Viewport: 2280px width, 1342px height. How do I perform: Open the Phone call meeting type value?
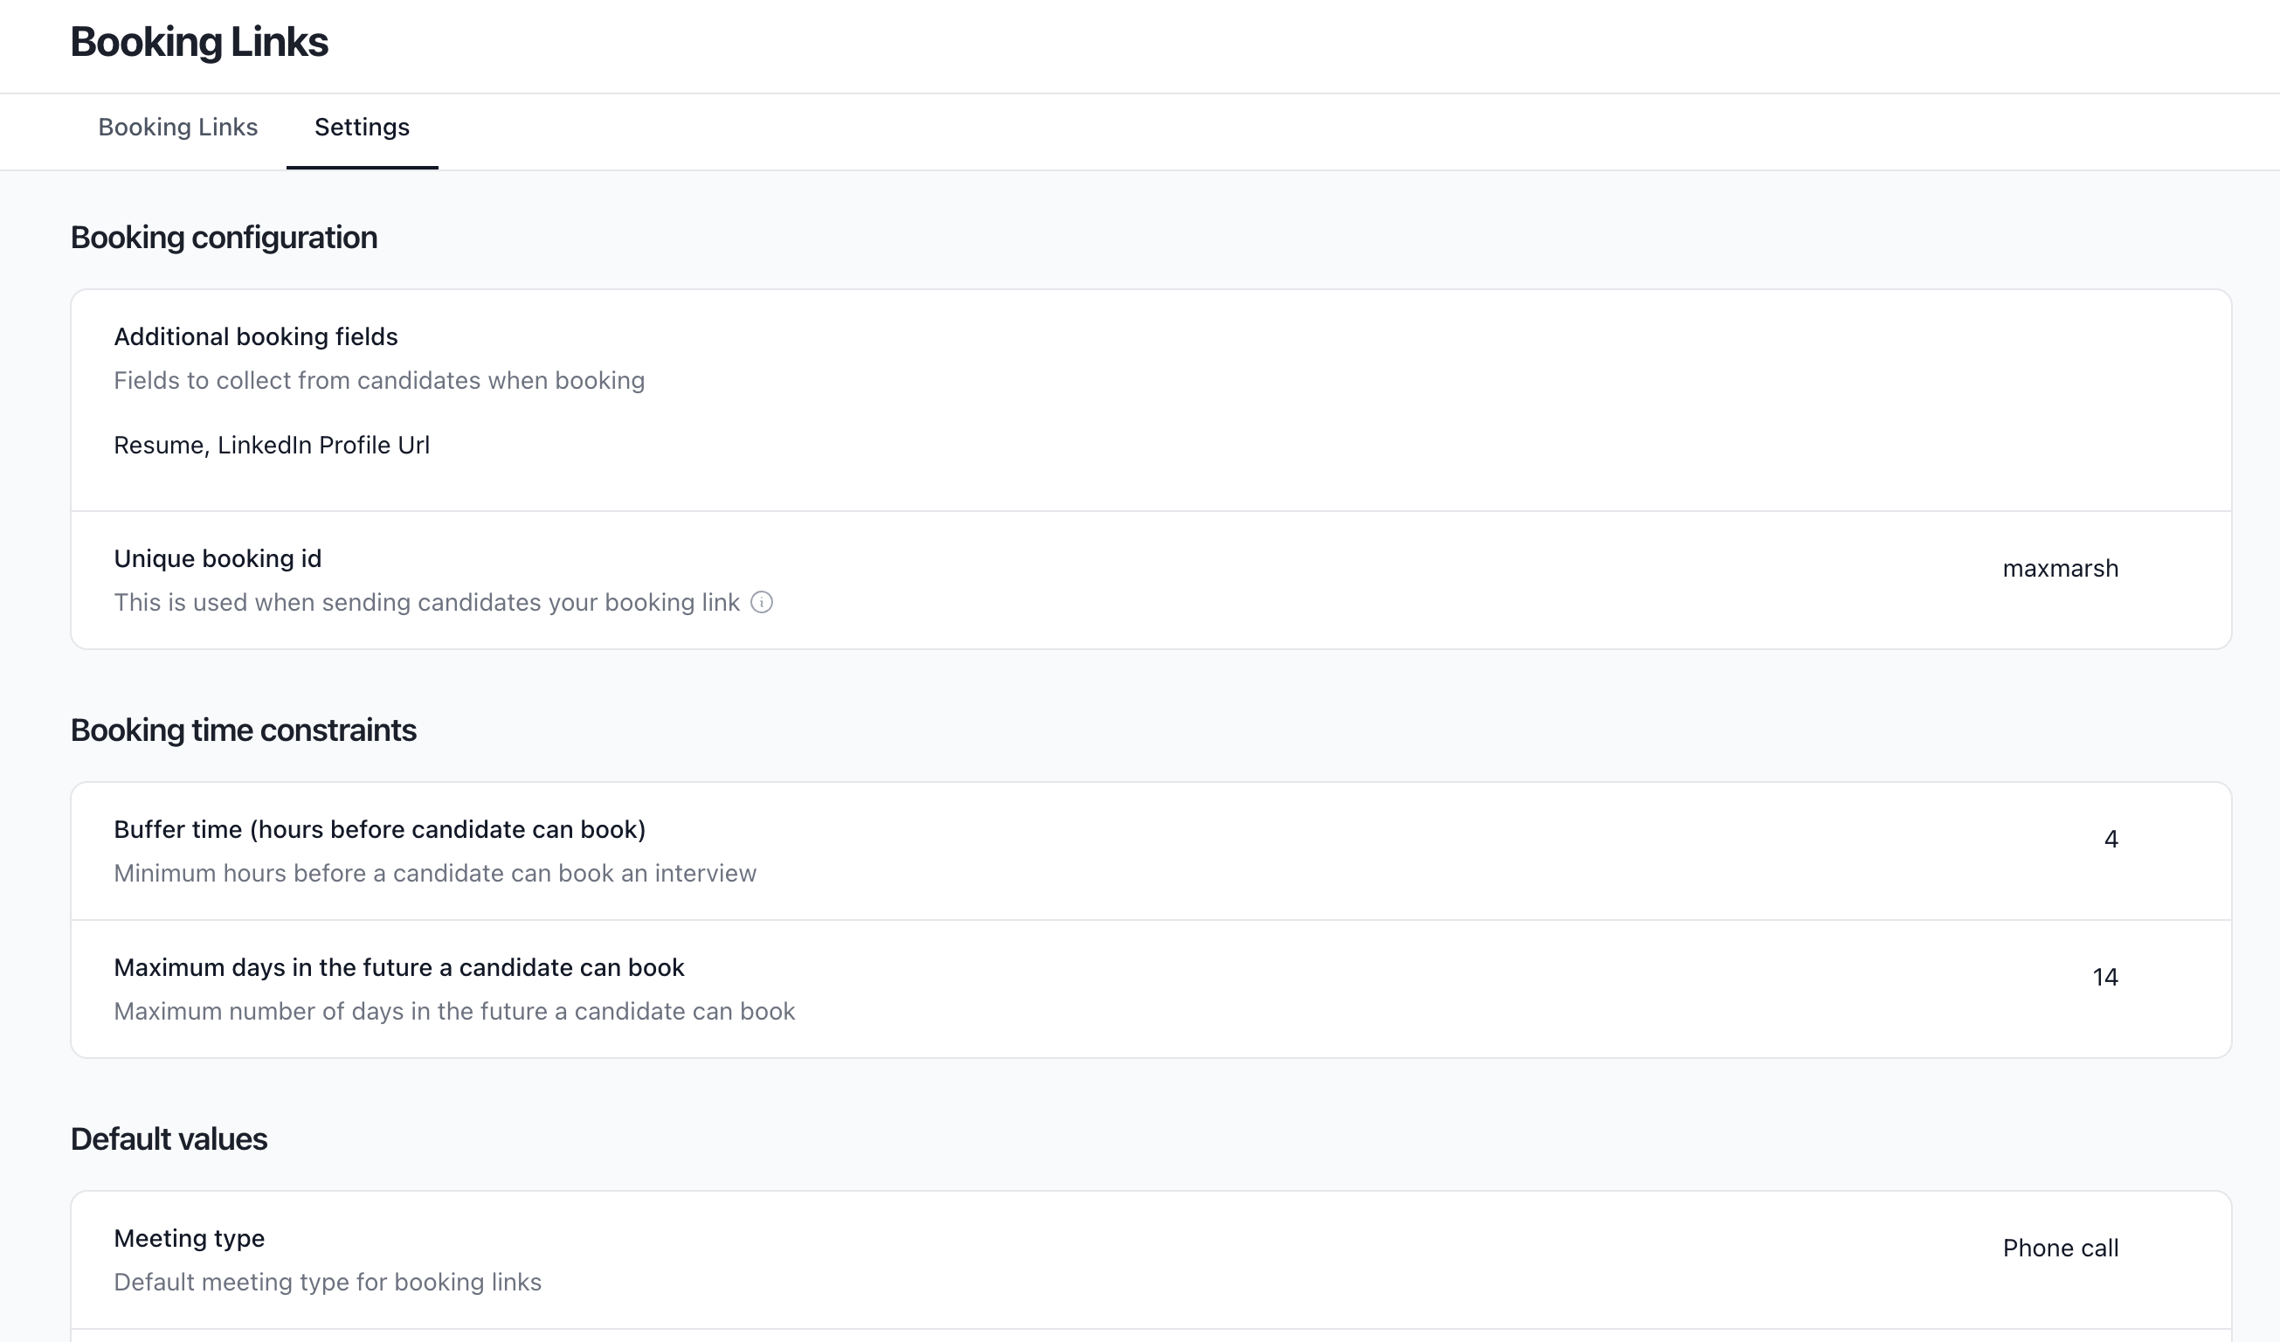(2060, 1249)
